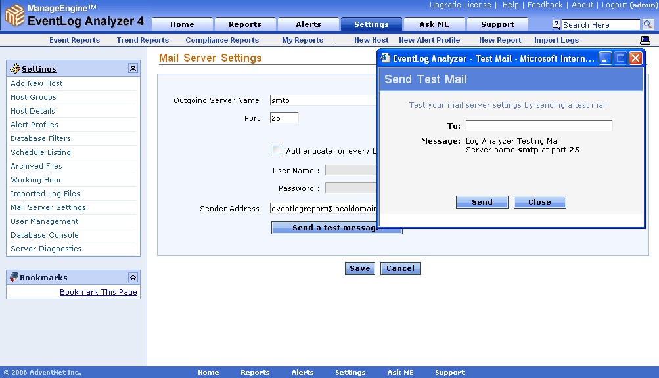Open User Management in sidebar
659x378 pixels.
click(44, 221)
